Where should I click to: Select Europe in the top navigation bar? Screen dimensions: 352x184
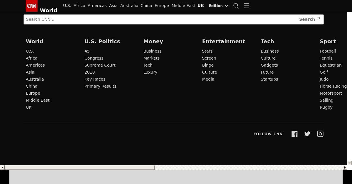[162, 6]
